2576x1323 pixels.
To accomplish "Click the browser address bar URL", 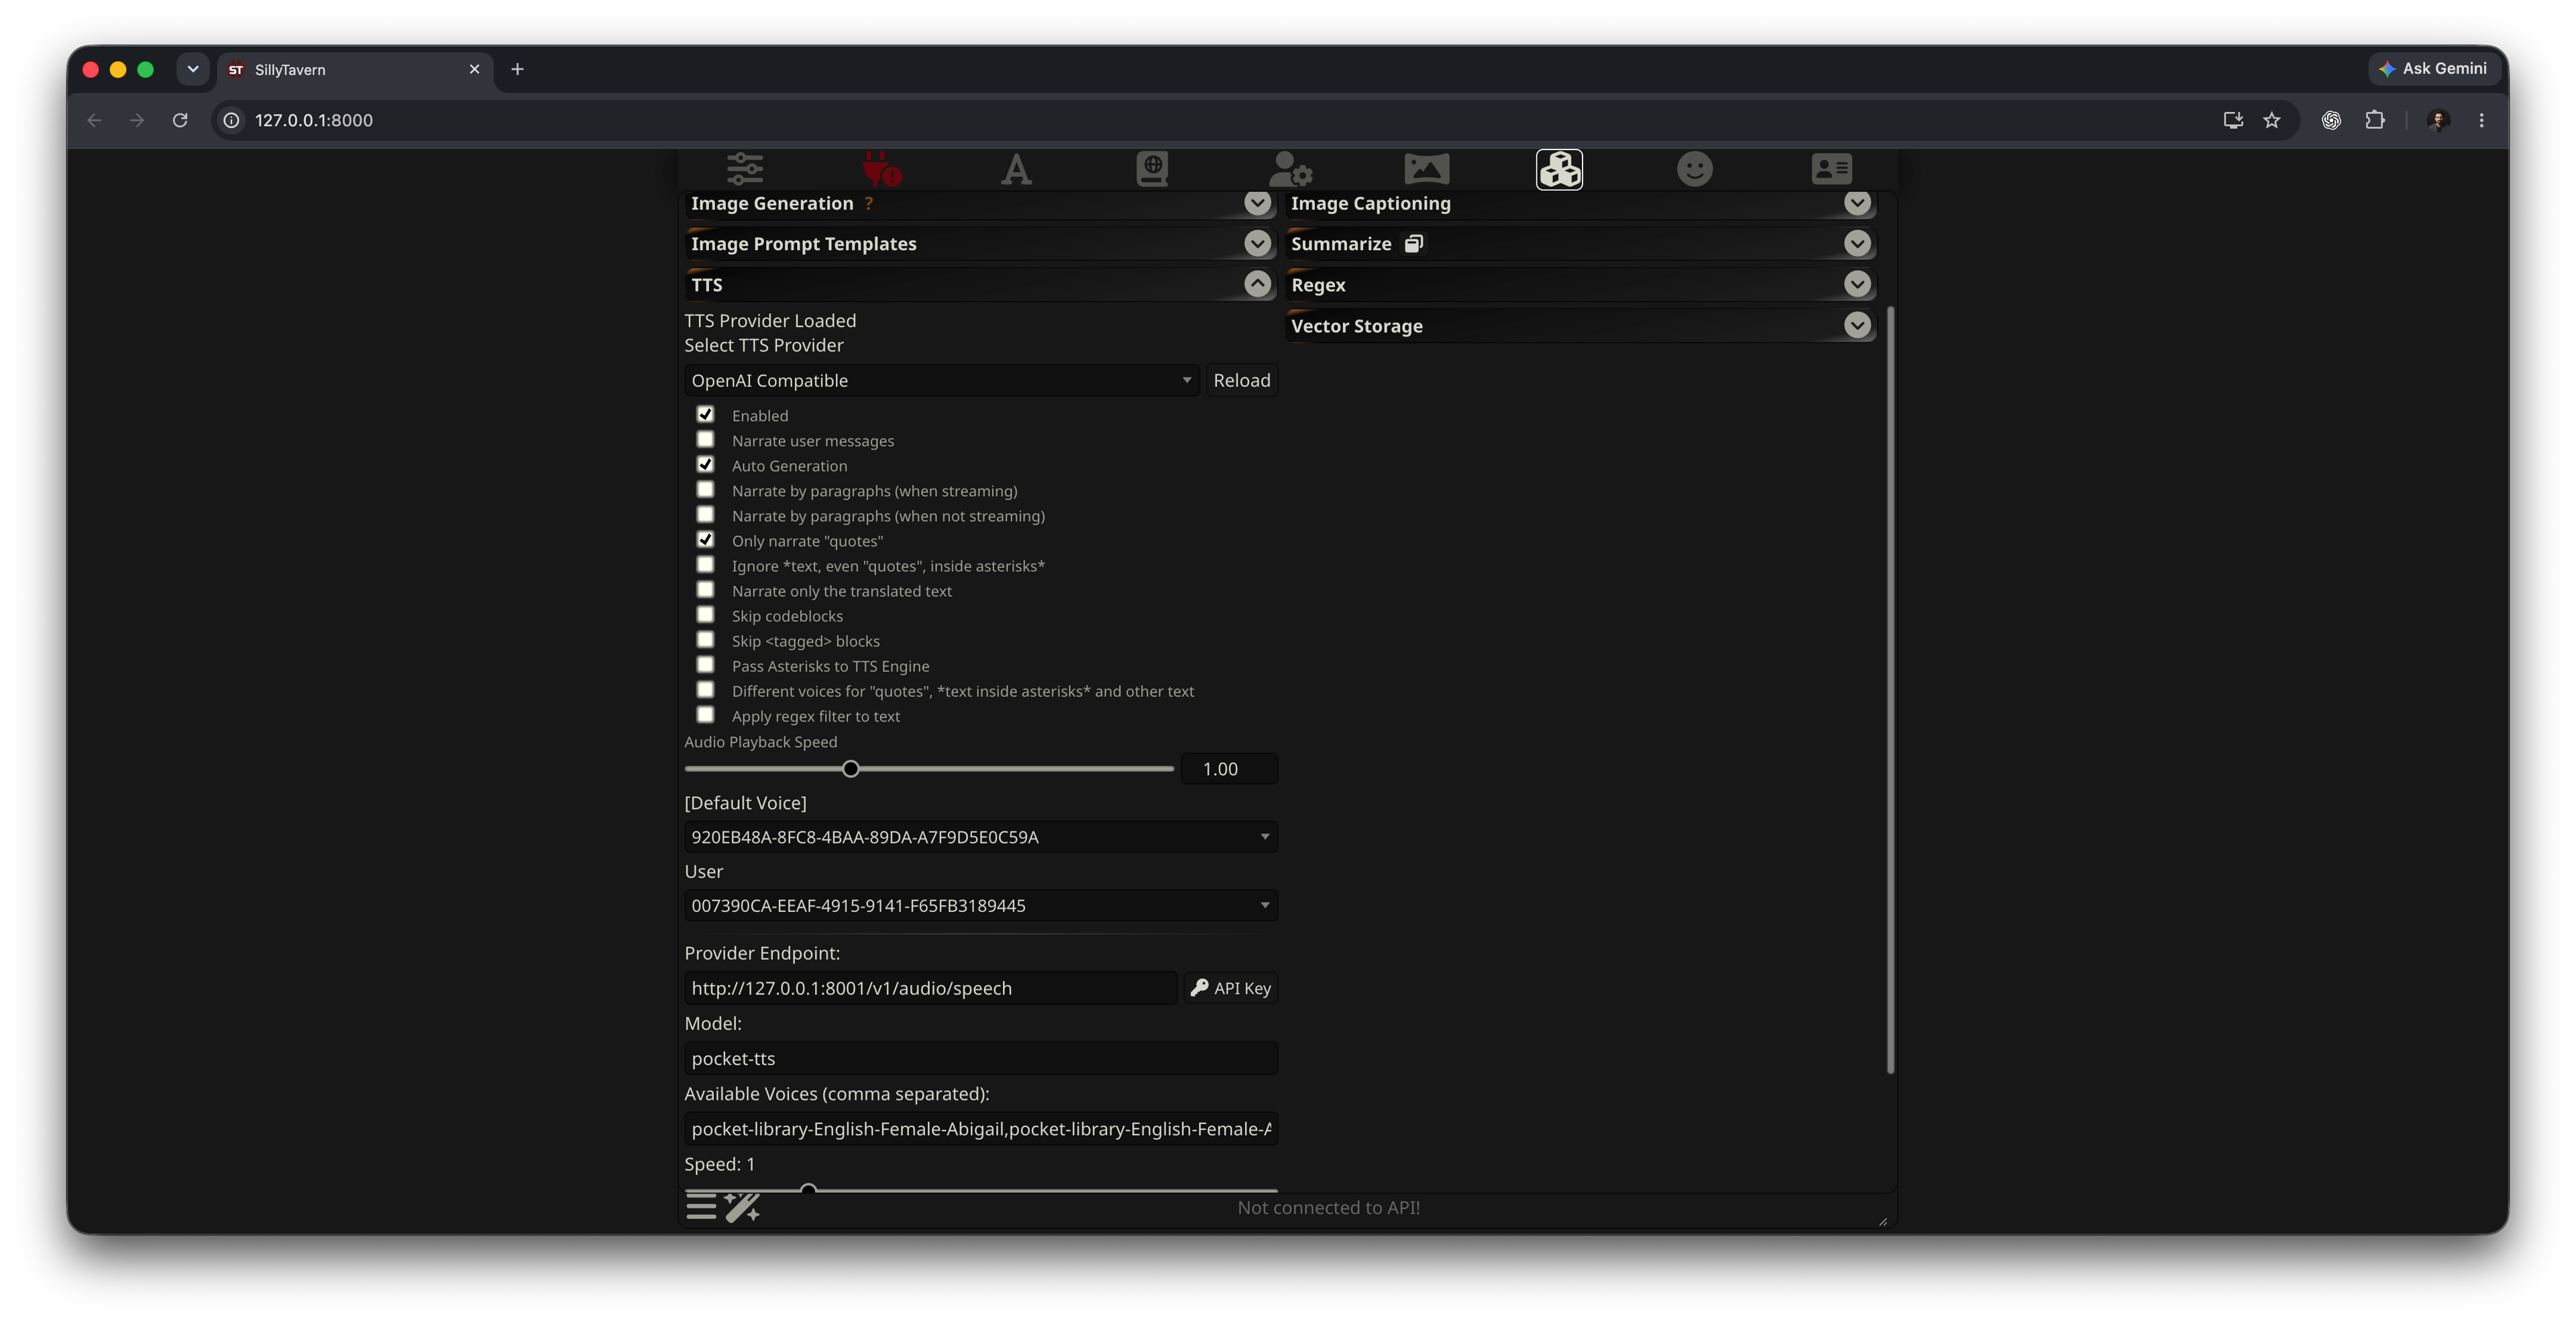I will 313,120.
